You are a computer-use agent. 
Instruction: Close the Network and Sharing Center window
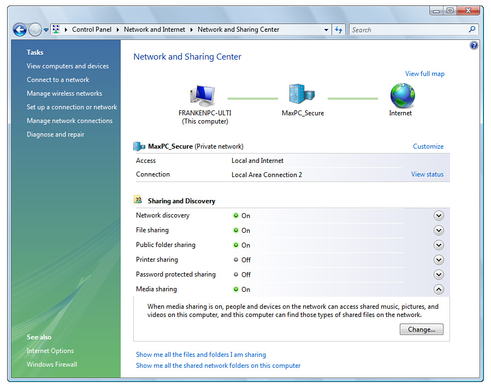[x=468, y=10]
